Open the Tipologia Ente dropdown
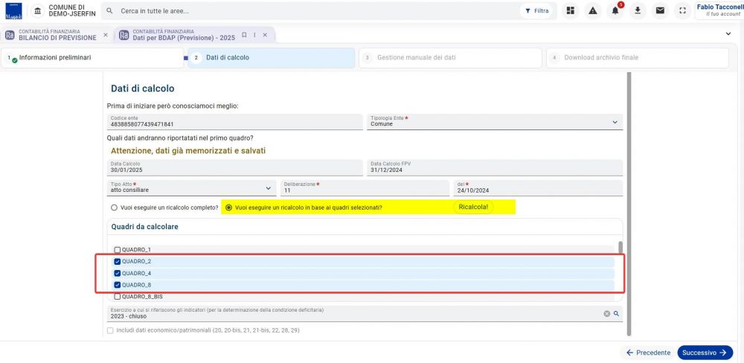This screenshot has height=363, width=744. pyautogui.click(x=495, y=122)
